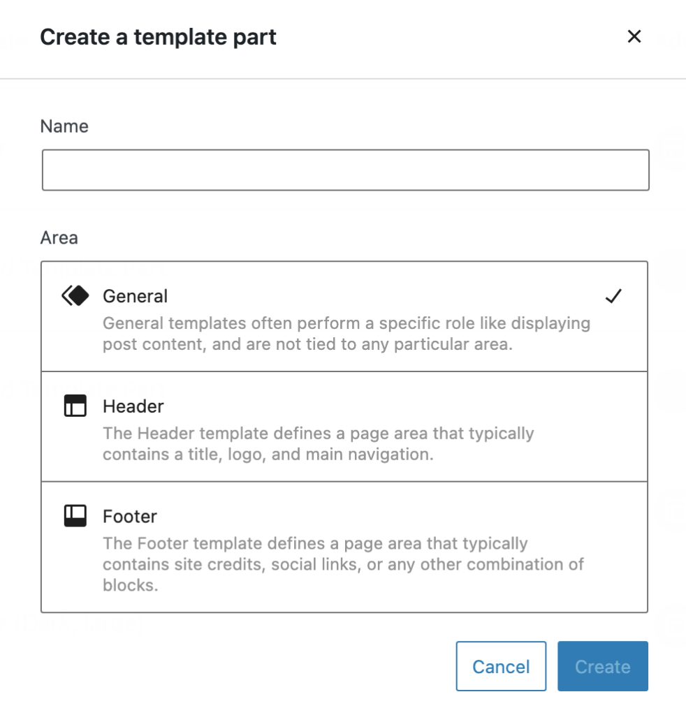Close the template part dialog
The height and width of the screenshot is (715, 686).
[634, 37]
